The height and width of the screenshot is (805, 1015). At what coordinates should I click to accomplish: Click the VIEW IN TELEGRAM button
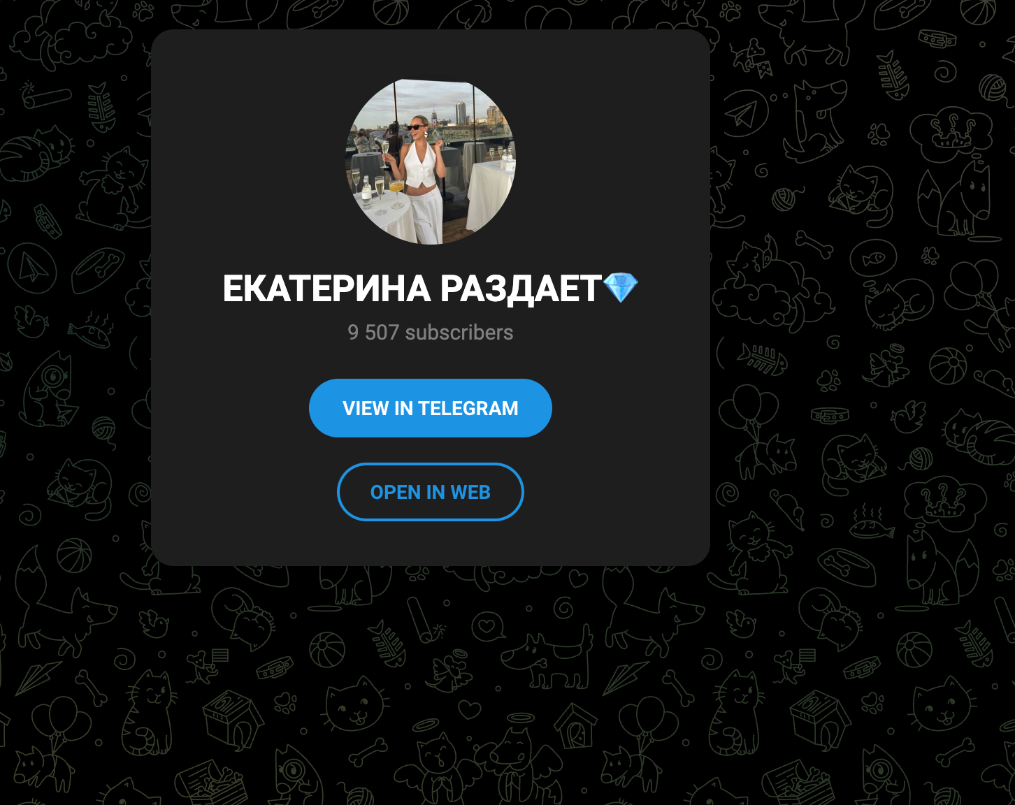431,408
